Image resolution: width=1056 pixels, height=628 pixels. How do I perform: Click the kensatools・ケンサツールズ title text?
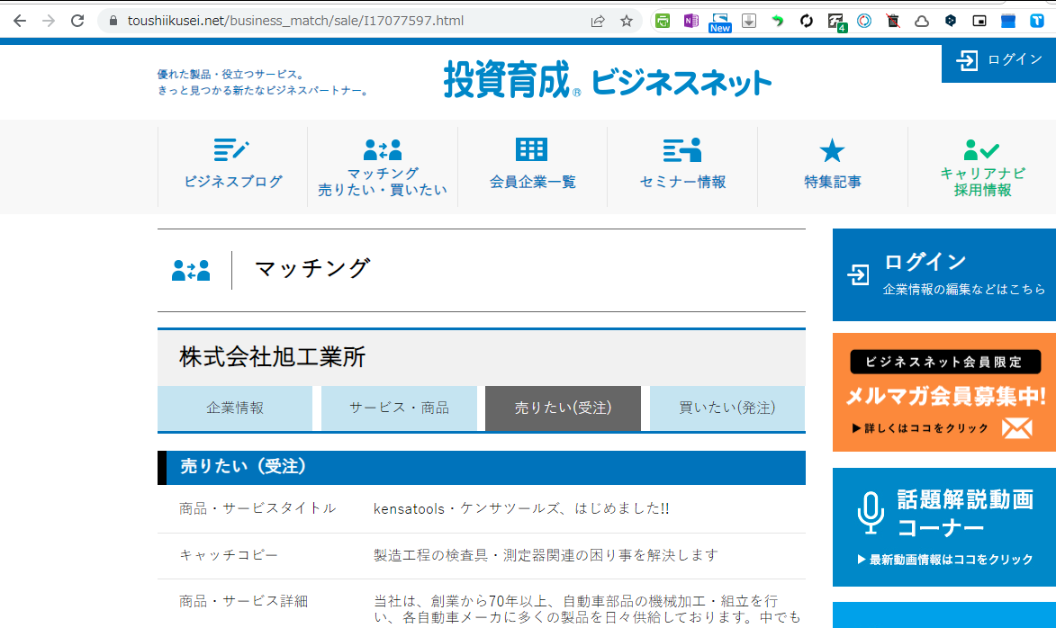tap(521, 508)
